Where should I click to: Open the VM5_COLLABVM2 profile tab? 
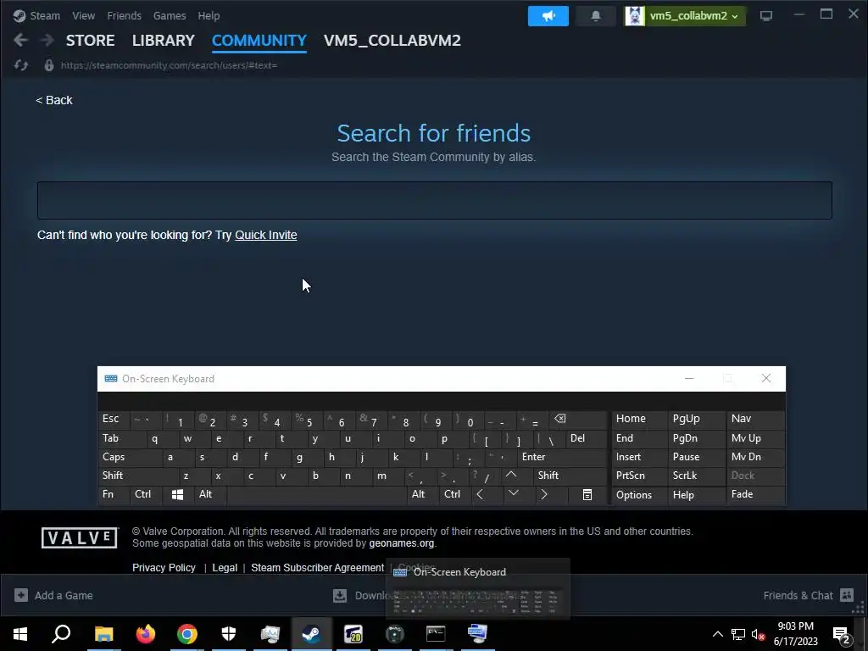(x=392, y=41)
